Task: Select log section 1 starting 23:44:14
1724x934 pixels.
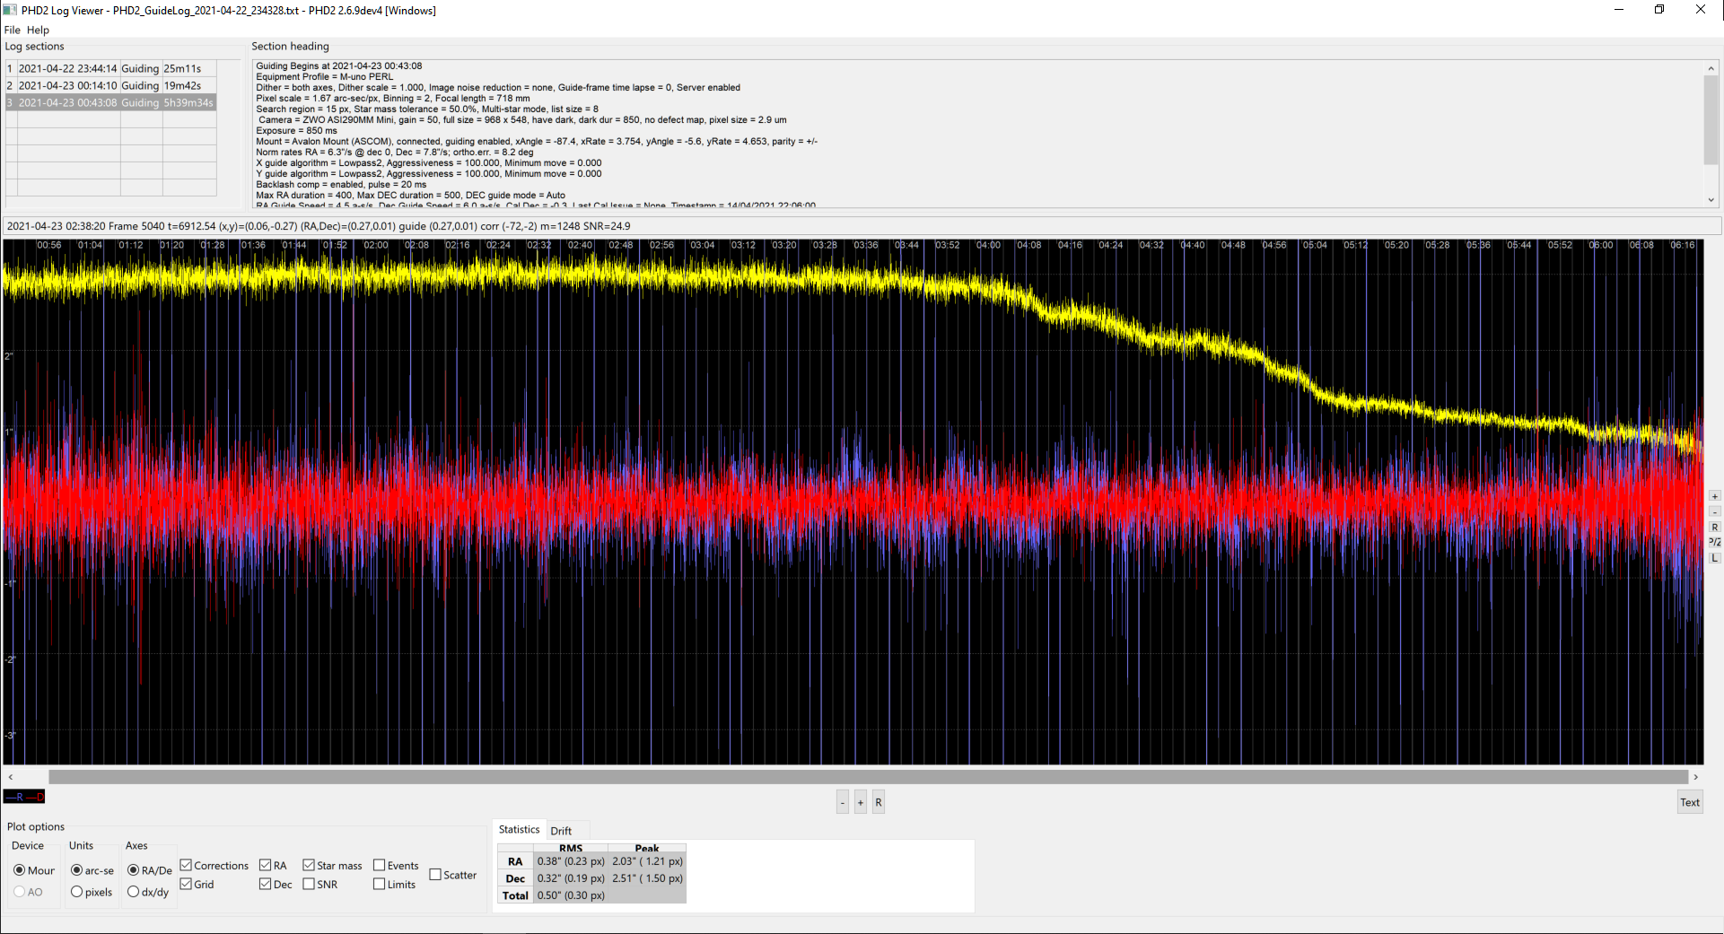Action: point(110,68)
